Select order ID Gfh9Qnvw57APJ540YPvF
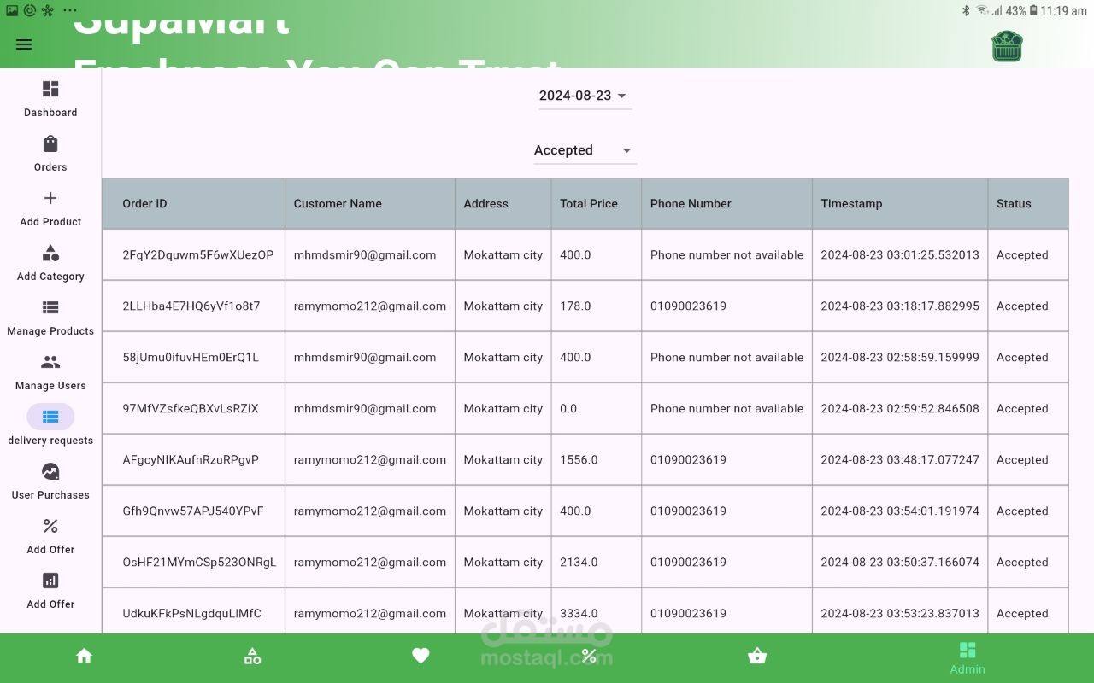Screen dimensions: 1094x683 (x=193, y=511)
